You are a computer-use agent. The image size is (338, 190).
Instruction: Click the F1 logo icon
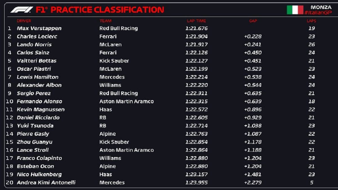22,10
